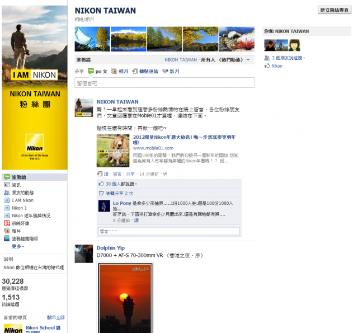Click Dolphin Yip's name link

[x=111, y=248]
